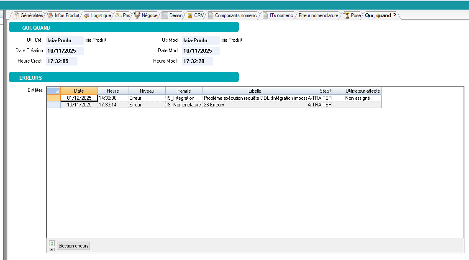
Task: Sort errors by the Statut column header
Action: pyautogui.click(x=325, y=91)
